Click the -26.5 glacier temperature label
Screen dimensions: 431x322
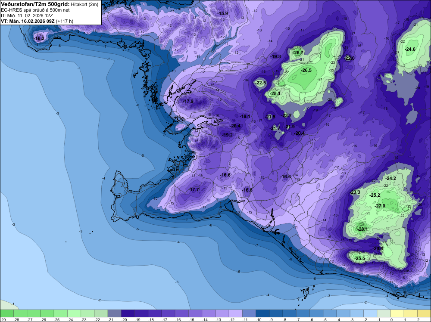pyautogui.click(x=306, y=71)
